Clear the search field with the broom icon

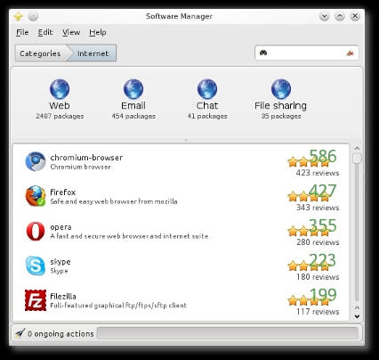tap(351, 53)
